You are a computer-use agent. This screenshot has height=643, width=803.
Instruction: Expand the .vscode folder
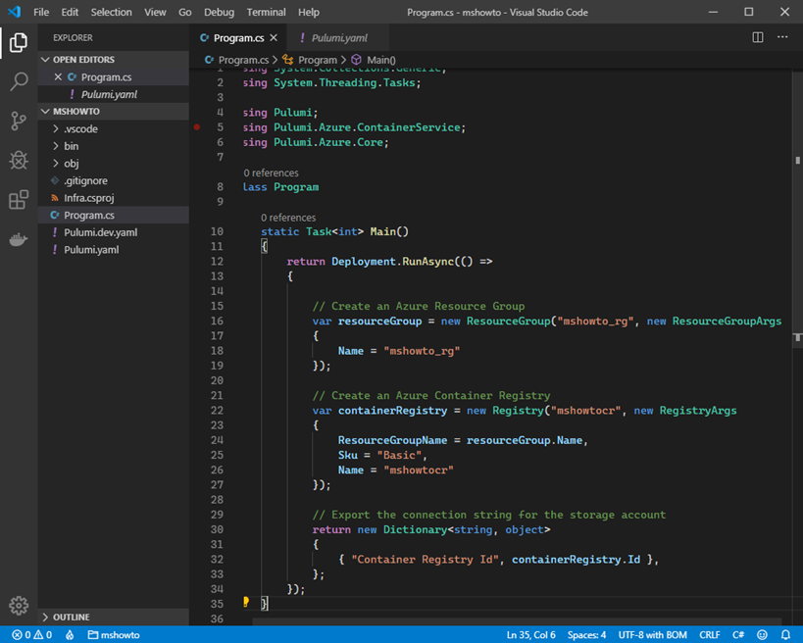pos(113,128)
